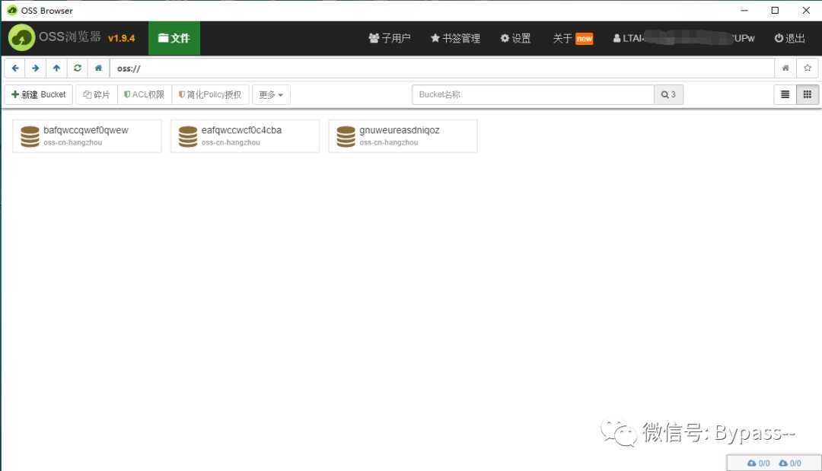
Task: Switch to list view layout
Action: (785, 94)
